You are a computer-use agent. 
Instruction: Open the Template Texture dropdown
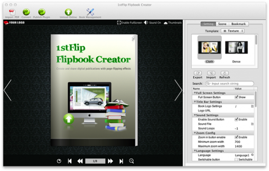pos(233,31)
